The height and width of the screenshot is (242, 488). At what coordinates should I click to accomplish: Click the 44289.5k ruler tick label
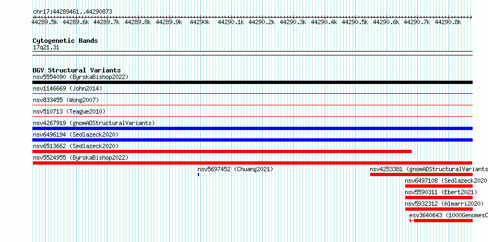[45, 22]
